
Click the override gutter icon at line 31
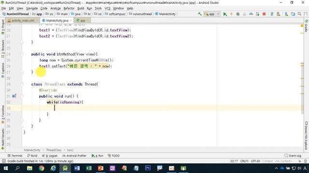(14, 96)
